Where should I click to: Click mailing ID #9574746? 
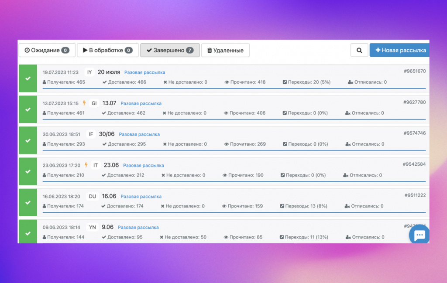[x=415, y=133]
